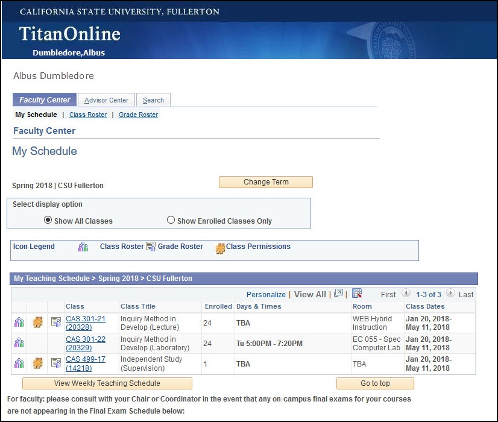Open grade roster icon for CAS 301-21
Image resolution: width=498 pixels, height=422 pixels.
coord(56,322)
